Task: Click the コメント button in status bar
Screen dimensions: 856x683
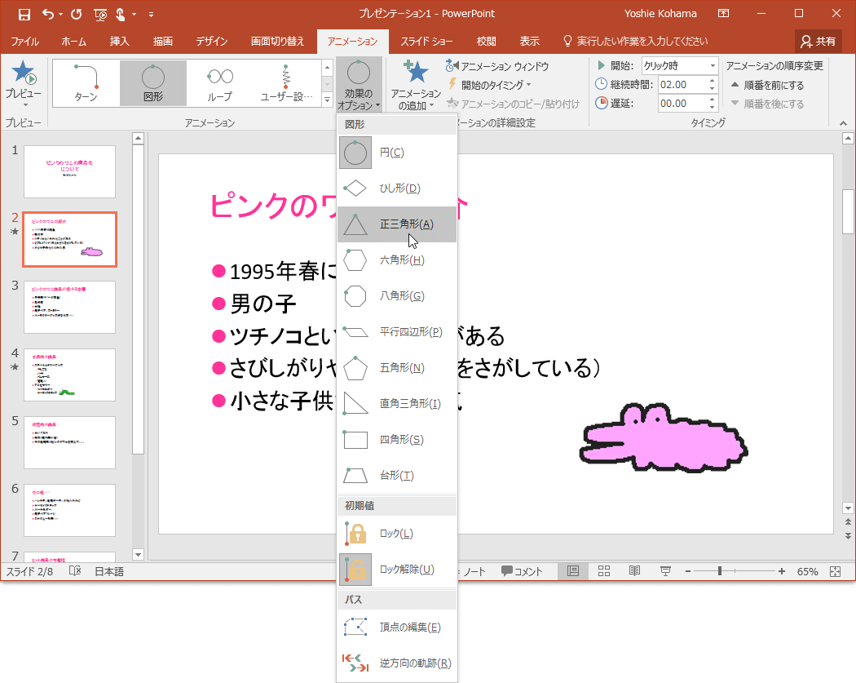Action: coord(522,571)
